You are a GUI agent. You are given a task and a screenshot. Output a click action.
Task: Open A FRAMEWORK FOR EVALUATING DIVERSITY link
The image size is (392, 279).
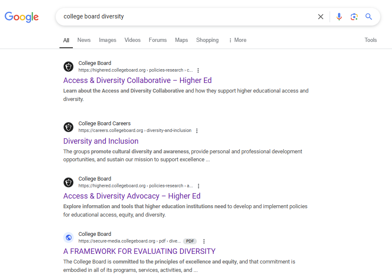coord(139,251)
